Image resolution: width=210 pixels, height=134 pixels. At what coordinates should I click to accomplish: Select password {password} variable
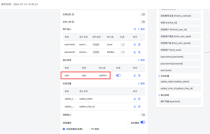tap(180, 63)
